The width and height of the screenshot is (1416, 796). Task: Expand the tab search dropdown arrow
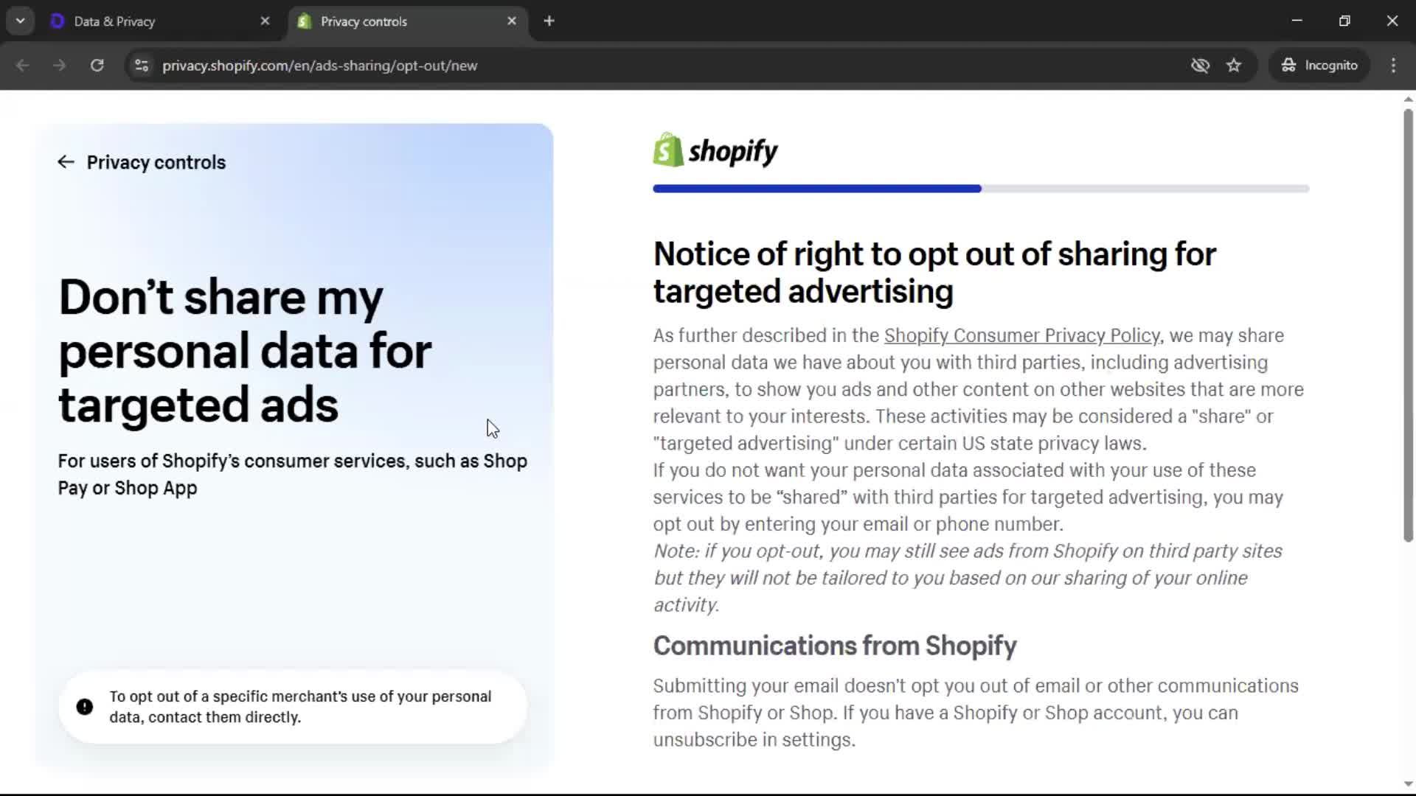click(x=20, y=21)
